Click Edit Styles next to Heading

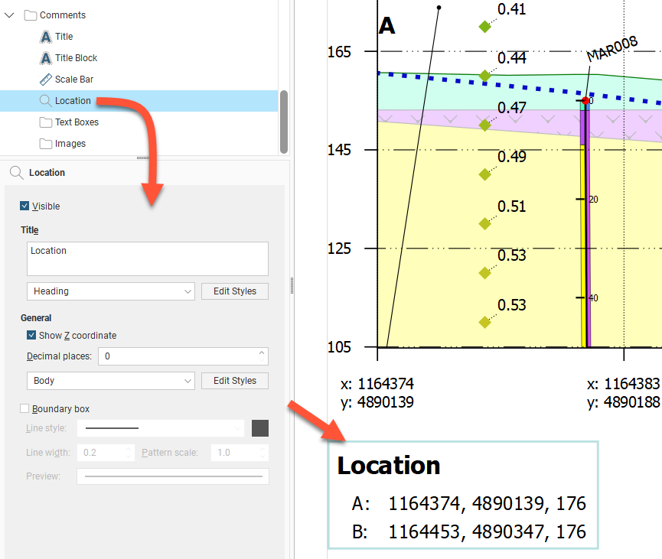pos(234,291)
